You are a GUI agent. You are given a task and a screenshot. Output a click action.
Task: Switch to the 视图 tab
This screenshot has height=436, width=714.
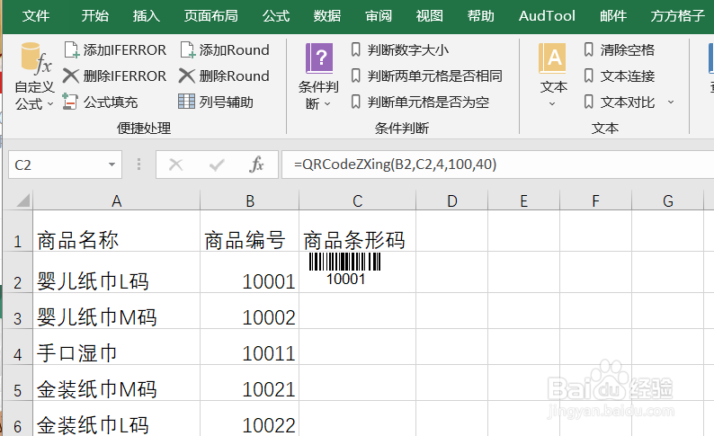[x=430, y=16]
